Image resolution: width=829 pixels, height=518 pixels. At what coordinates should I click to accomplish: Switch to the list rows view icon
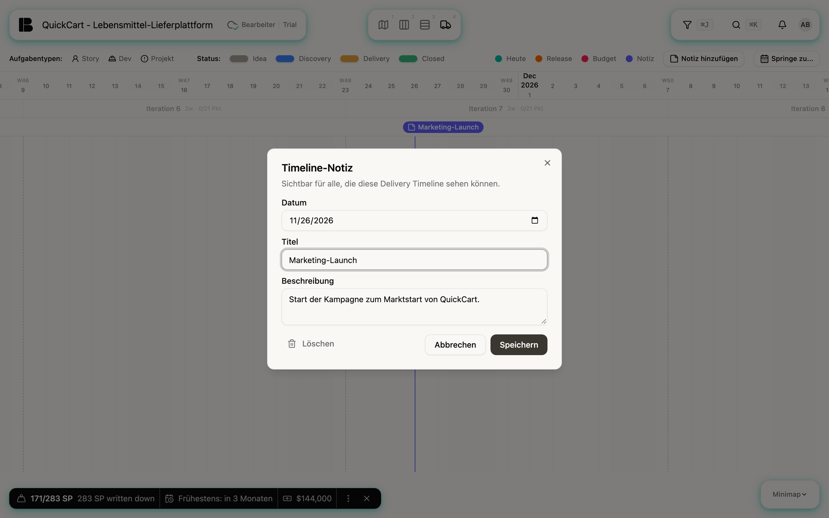pyautogui.click(x=425, y=25)
